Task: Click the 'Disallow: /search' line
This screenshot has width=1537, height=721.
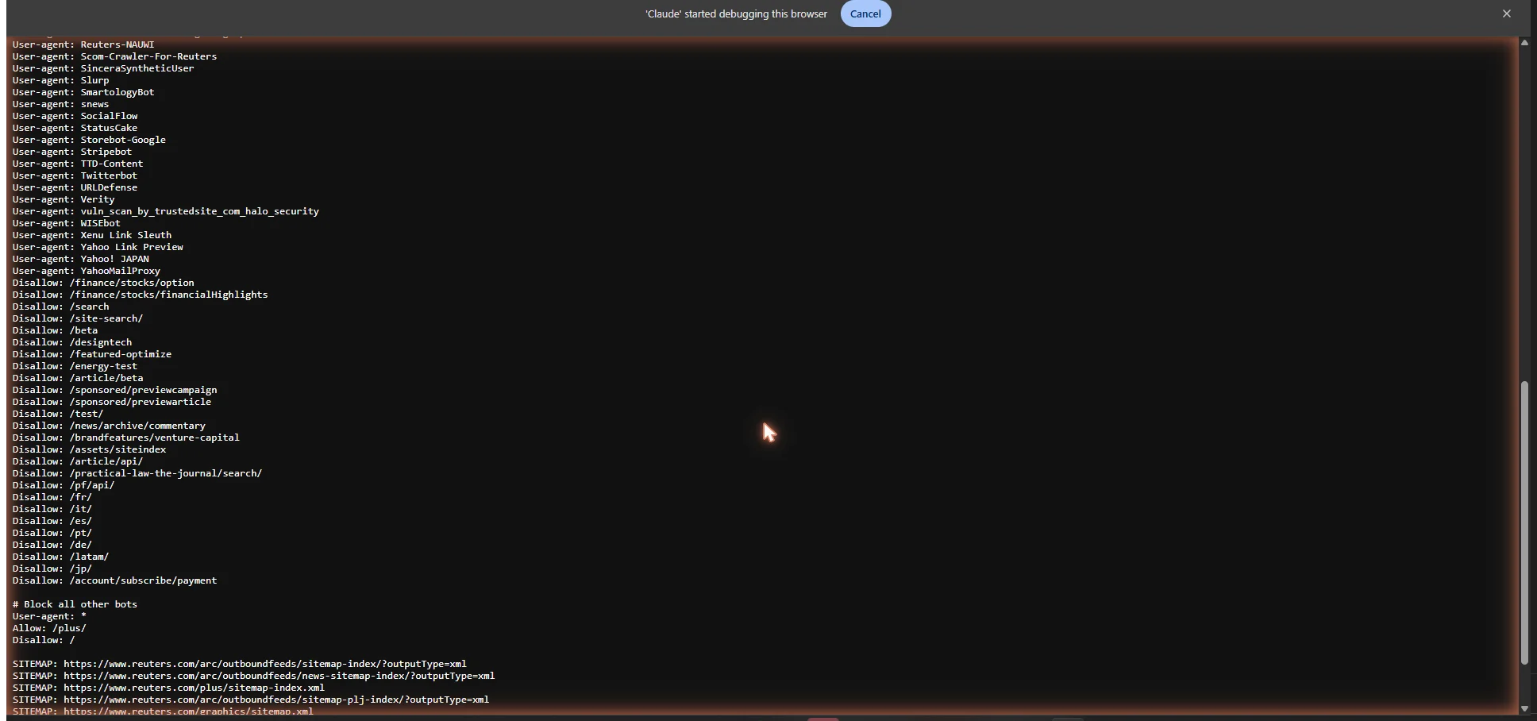Action: tap(60, 307)
